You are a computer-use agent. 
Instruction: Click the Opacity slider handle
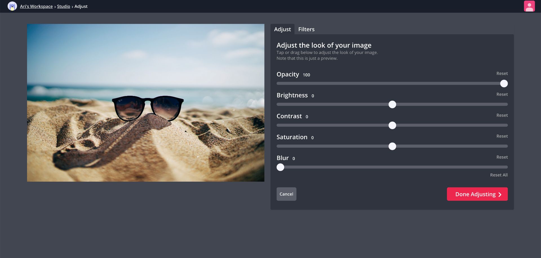click(504, 83)
